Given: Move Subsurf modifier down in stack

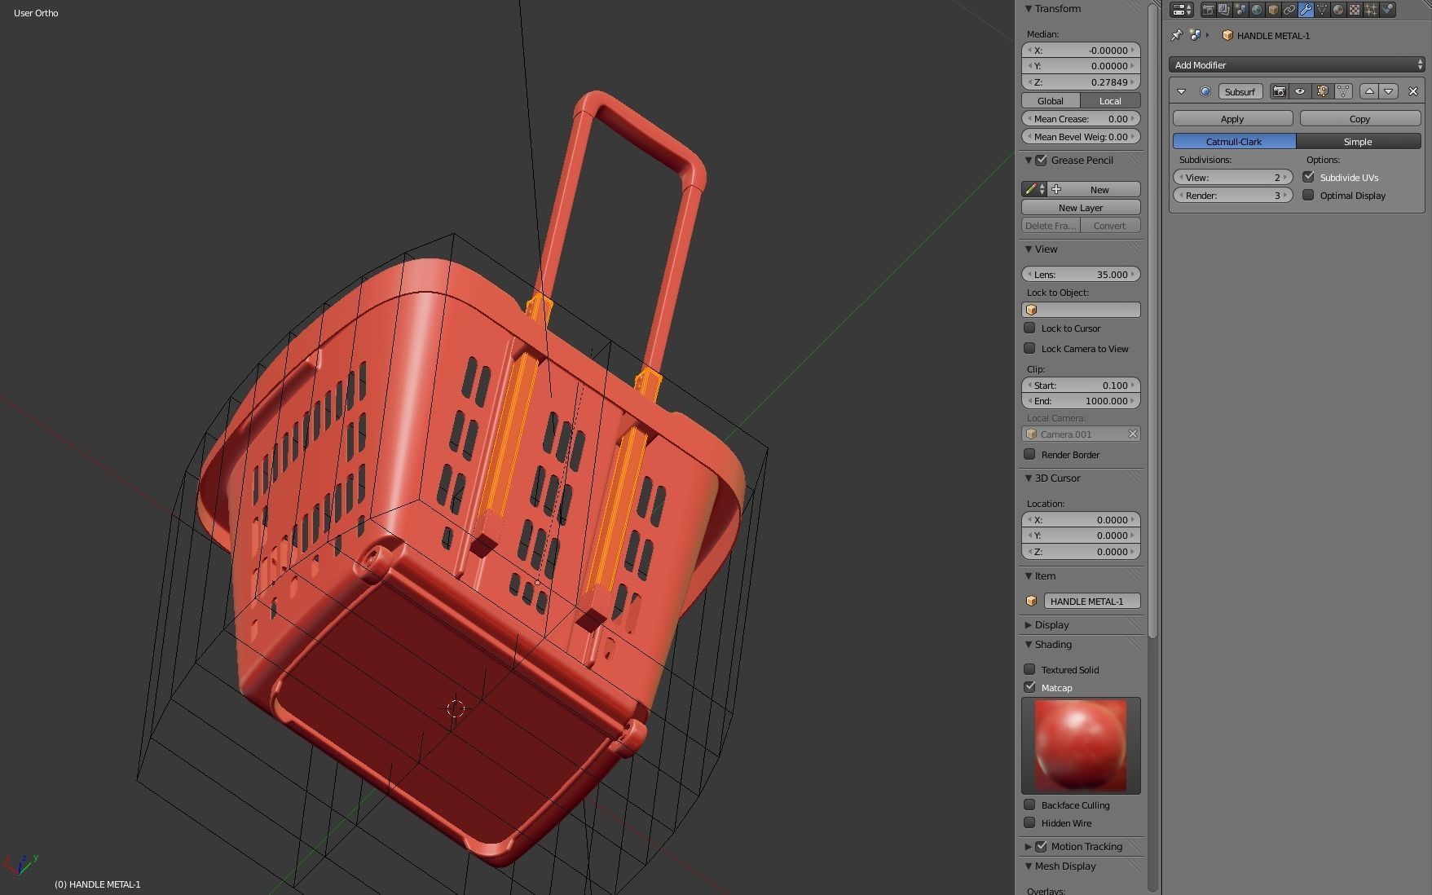Looking at the screenshot, I should point(1389,91).
